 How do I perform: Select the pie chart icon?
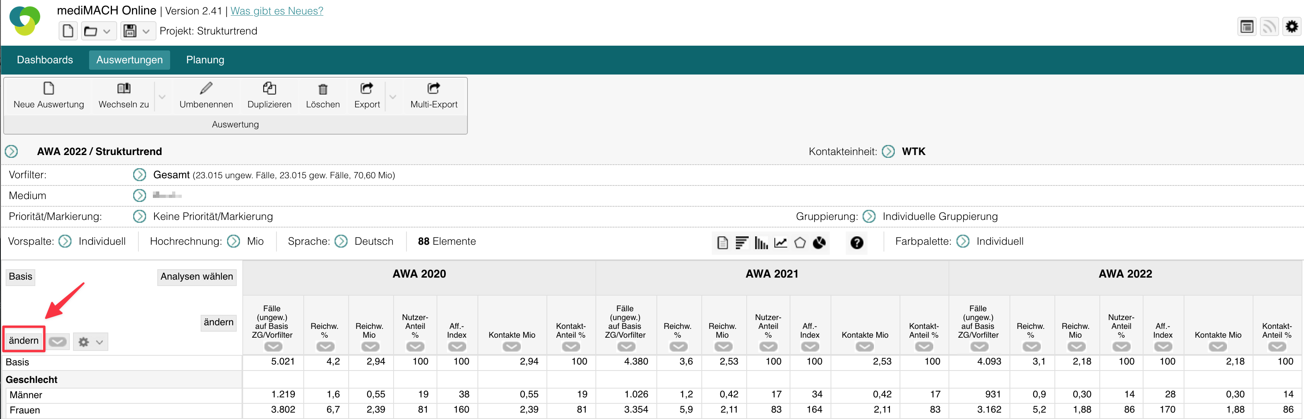(819, 243)
